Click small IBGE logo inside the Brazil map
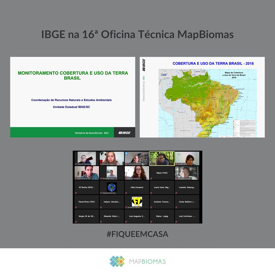275x275 pixels. pyautogui.click(x=164, y=75)
